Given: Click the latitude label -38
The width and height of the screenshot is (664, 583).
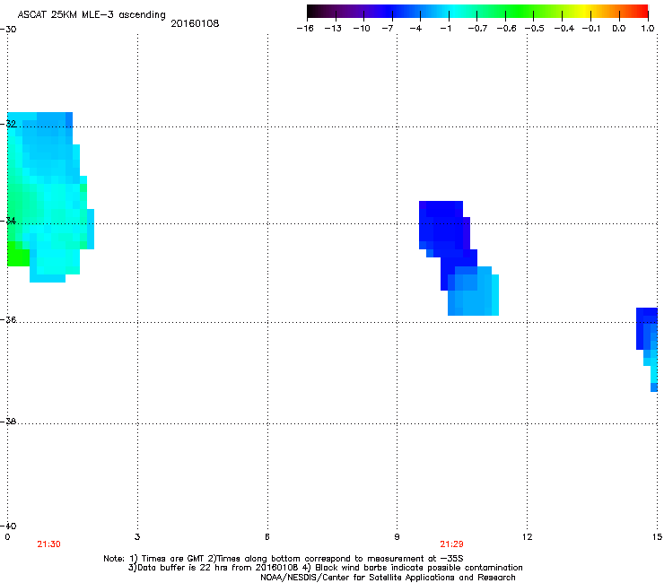Looking at the screenshot, I should point(8,422).
